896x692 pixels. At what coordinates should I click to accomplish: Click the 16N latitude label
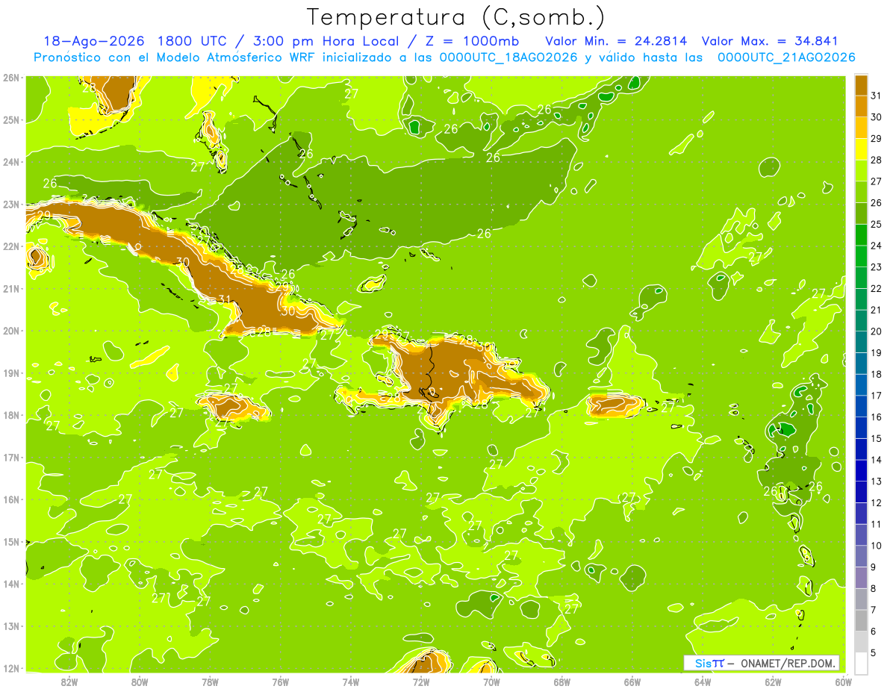10,499
